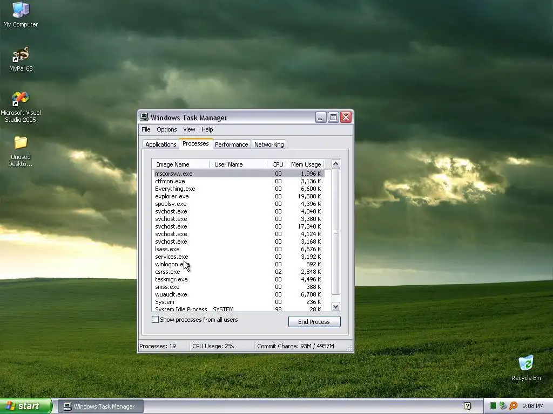
Task: Launch MyPal 68 browser shortcut
Action: [x=21, y=59]
